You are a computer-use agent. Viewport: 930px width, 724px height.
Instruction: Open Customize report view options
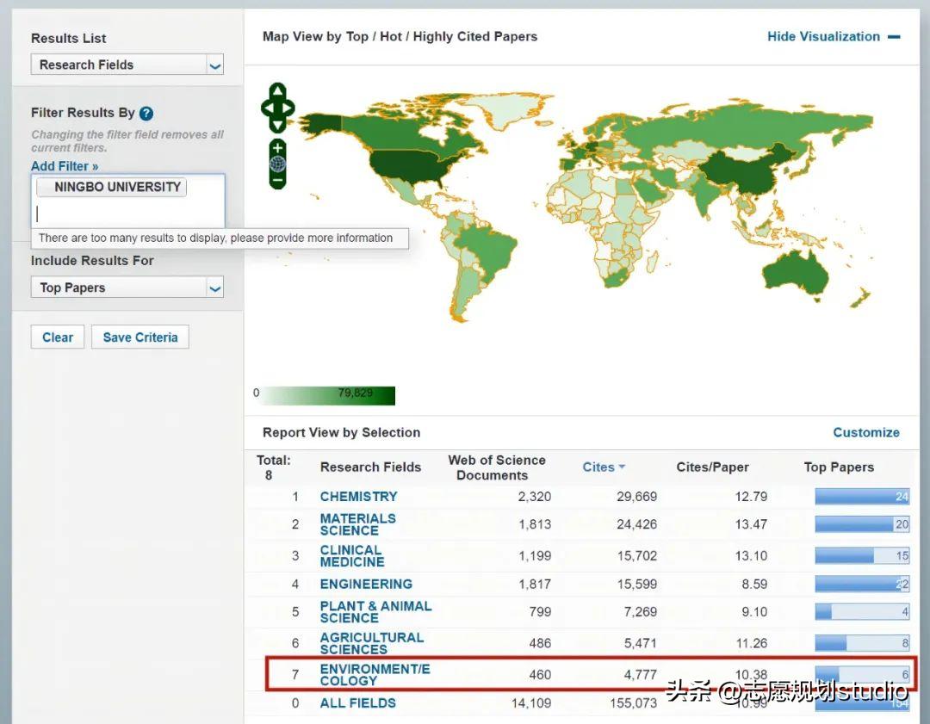(x=865, y=432)
